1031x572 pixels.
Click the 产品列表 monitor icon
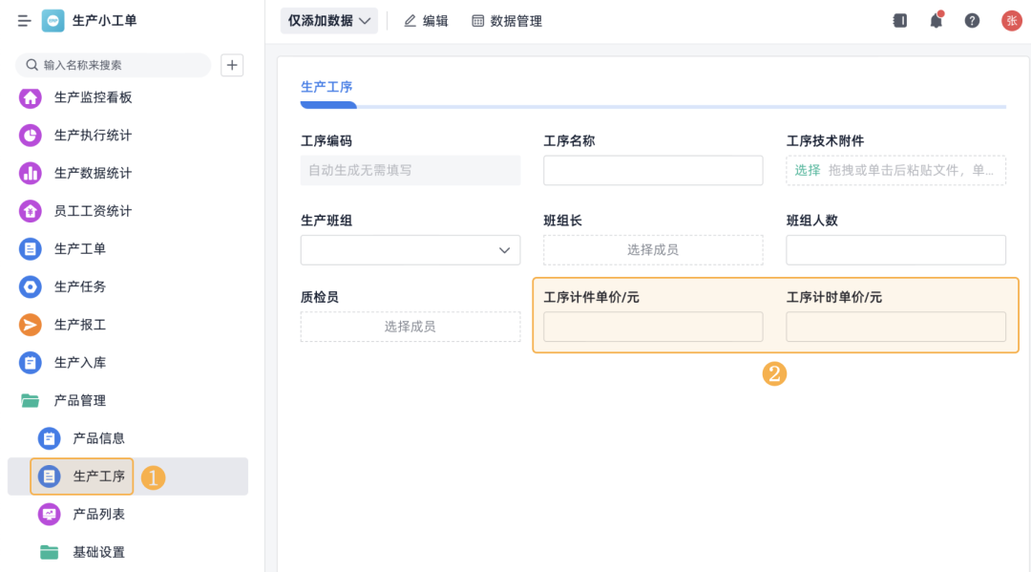50,514
